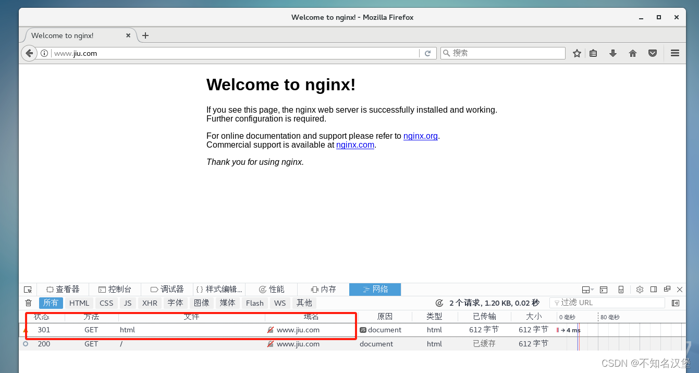Switch to the 性能 performance tab
This screenshot has width=699, height=373.
click(271, 290)
